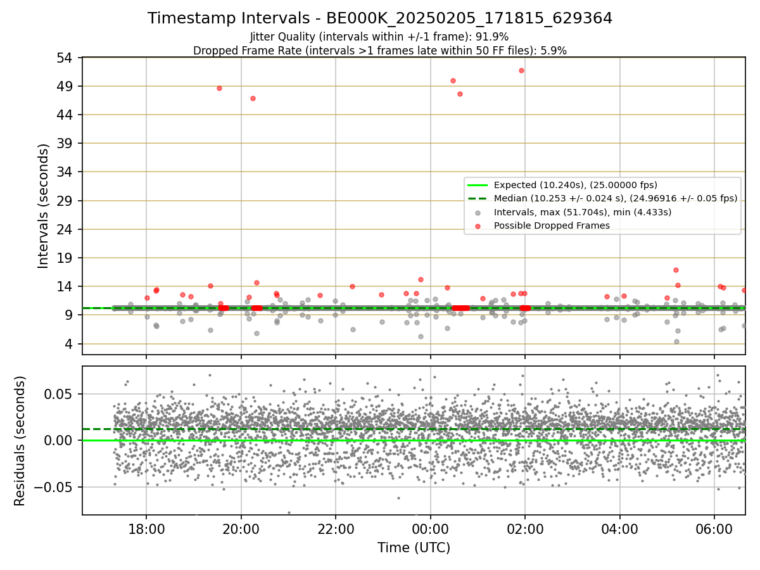Click the 'Time (UTC)' x-axis label
Viewport: 760px width, 570px height.
click(414, 548)
